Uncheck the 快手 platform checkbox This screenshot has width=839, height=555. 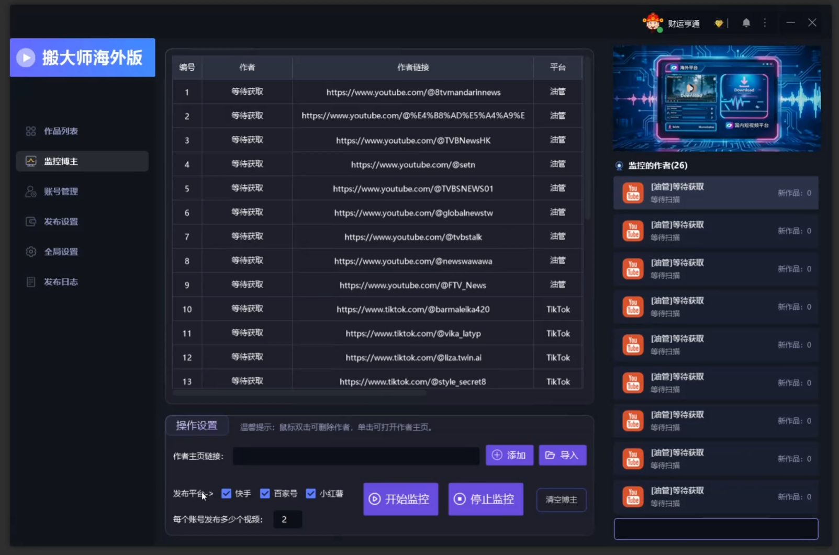coord(226,493)
